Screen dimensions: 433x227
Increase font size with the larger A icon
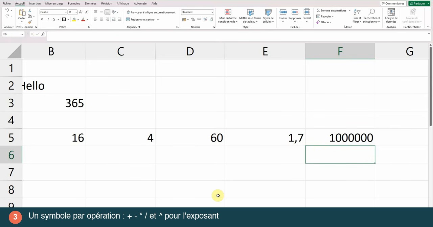(x=81, y=12)
